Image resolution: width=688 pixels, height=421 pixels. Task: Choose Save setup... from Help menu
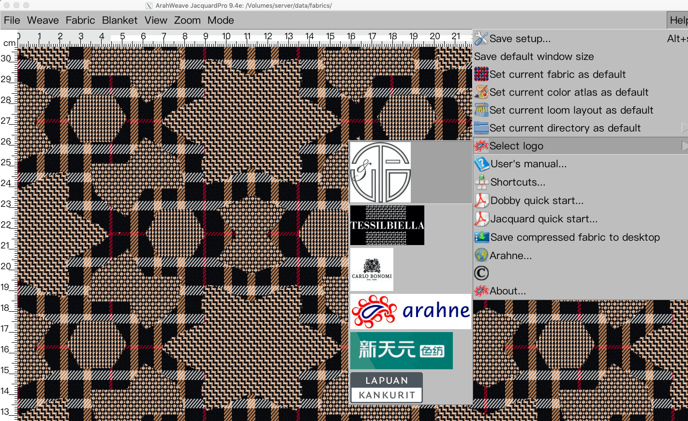[580, 38]
